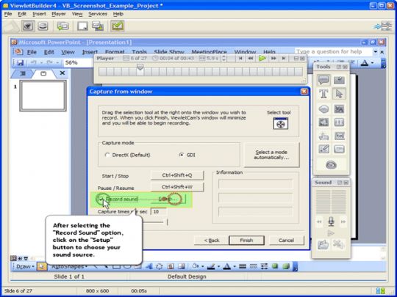Image resolution: width=397 pixels, height=297 pixels.
Task: Select the Image tool in Tools panel
Action: tap(339, 109)
